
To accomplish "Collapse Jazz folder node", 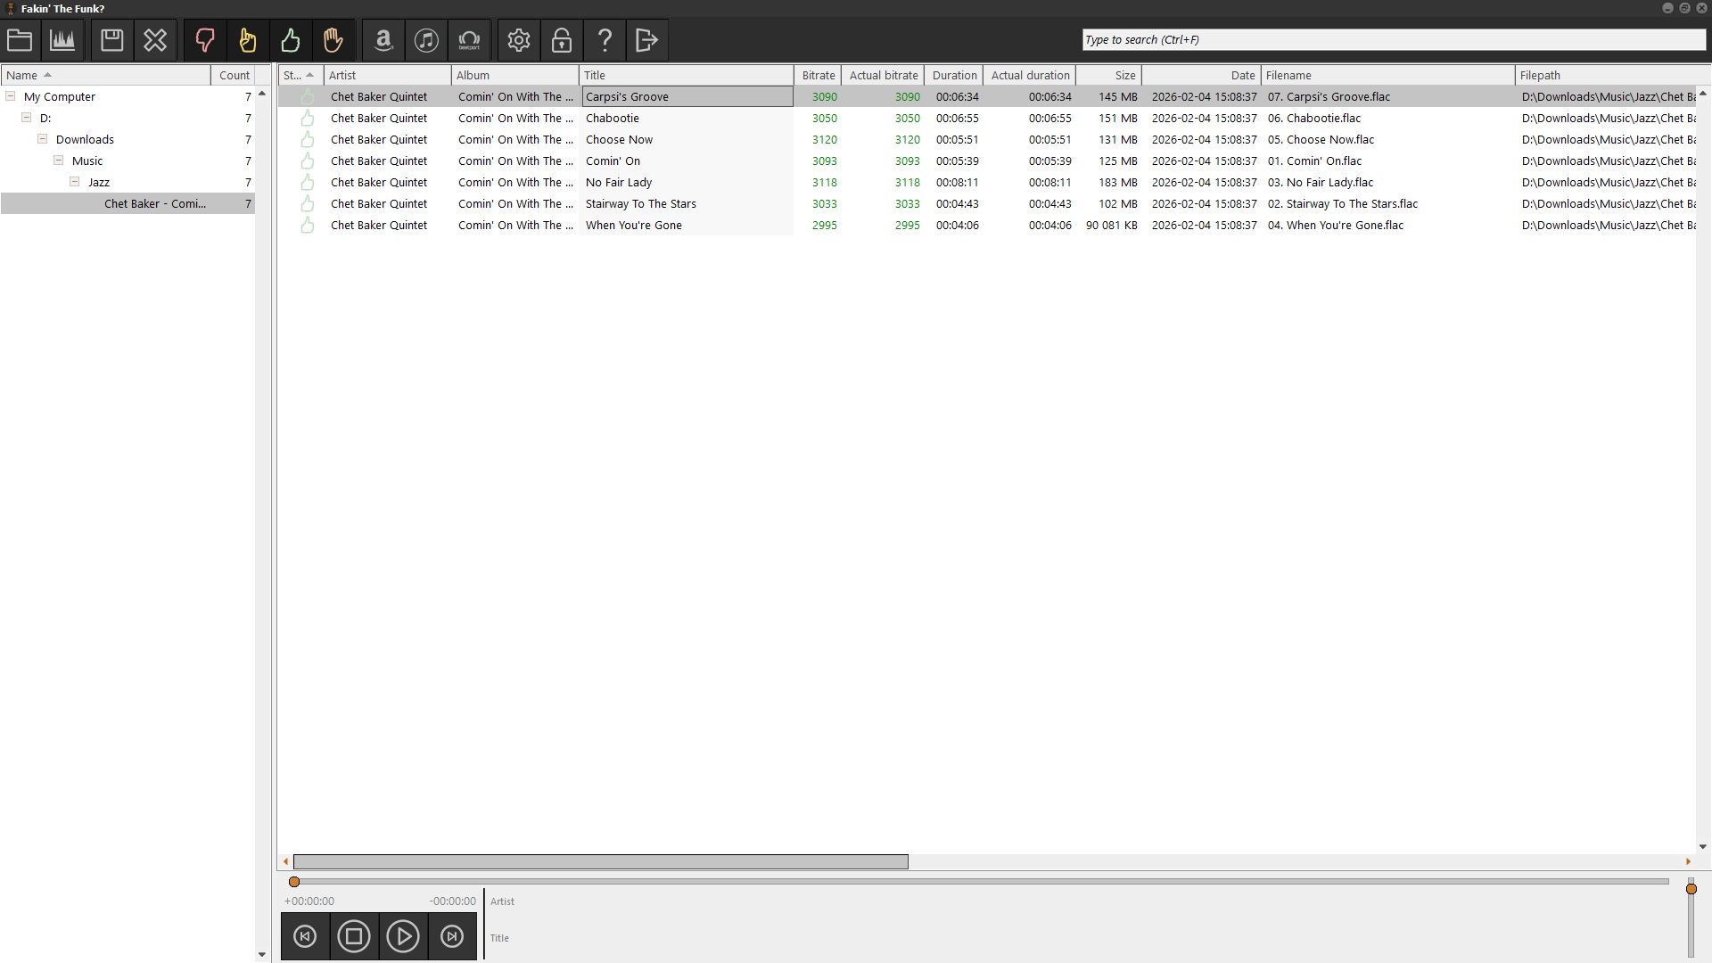I will [x=75, y=182].
